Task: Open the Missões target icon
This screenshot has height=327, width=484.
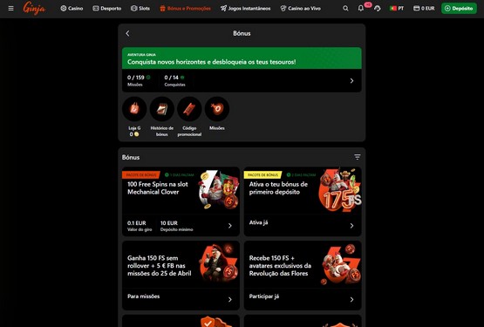Action: [x=217, y=109]
